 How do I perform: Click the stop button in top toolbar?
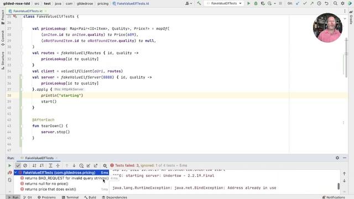click(x=280, y=3)
